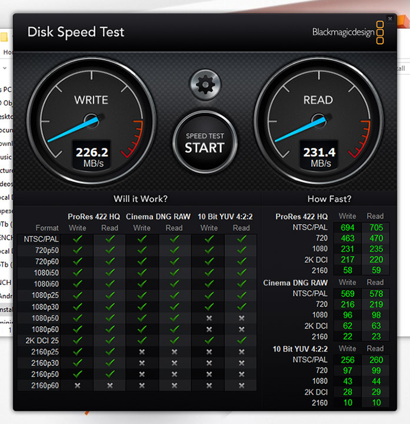
Task: Select the 1080p25 format row label
Action: [45, 295]
